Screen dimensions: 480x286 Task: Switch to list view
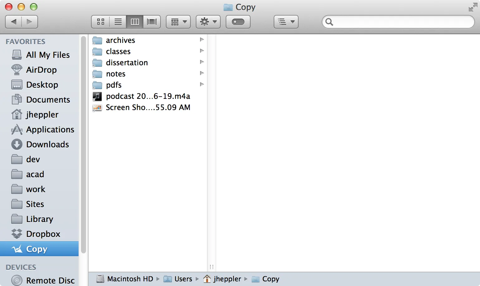(118, 22)
